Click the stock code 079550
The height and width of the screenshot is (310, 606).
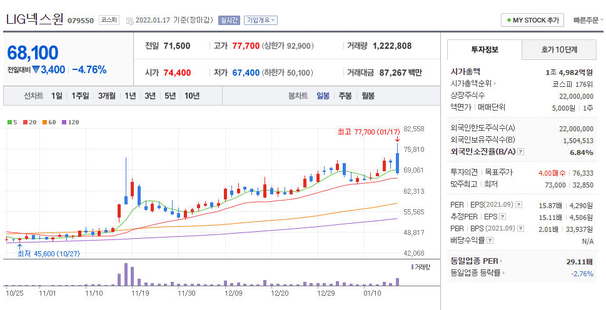pos(81,21)
